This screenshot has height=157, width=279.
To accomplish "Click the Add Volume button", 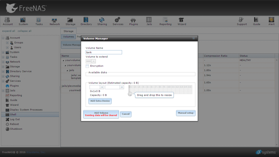I will [101, 114].
